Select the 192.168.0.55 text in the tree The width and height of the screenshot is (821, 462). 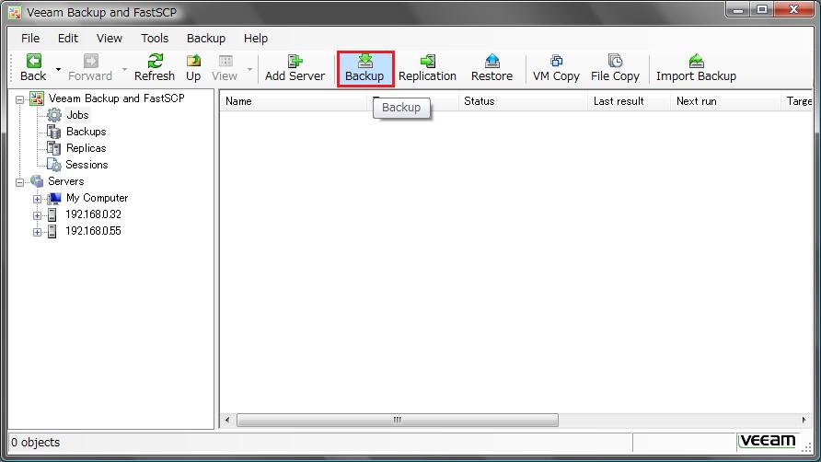(93, 231)
